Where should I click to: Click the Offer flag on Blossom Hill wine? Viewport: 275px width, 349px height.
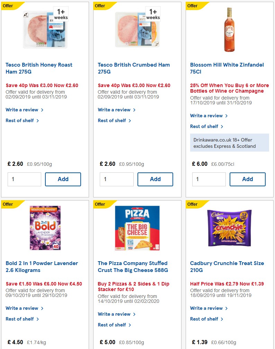pos(192,6)
